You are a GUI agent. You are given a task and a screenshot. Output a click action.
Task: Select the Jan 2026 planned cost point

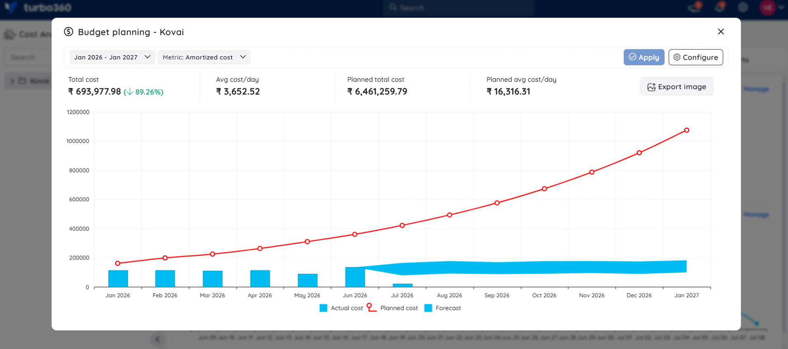pos(118,263)
